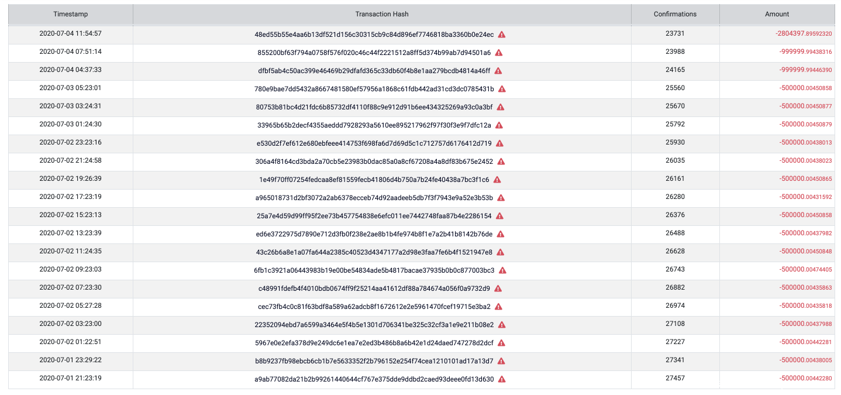Click warning icon beside hash 22352094ebd7a659...
Viewport: 841px width, 395px height.
(502, 325)
